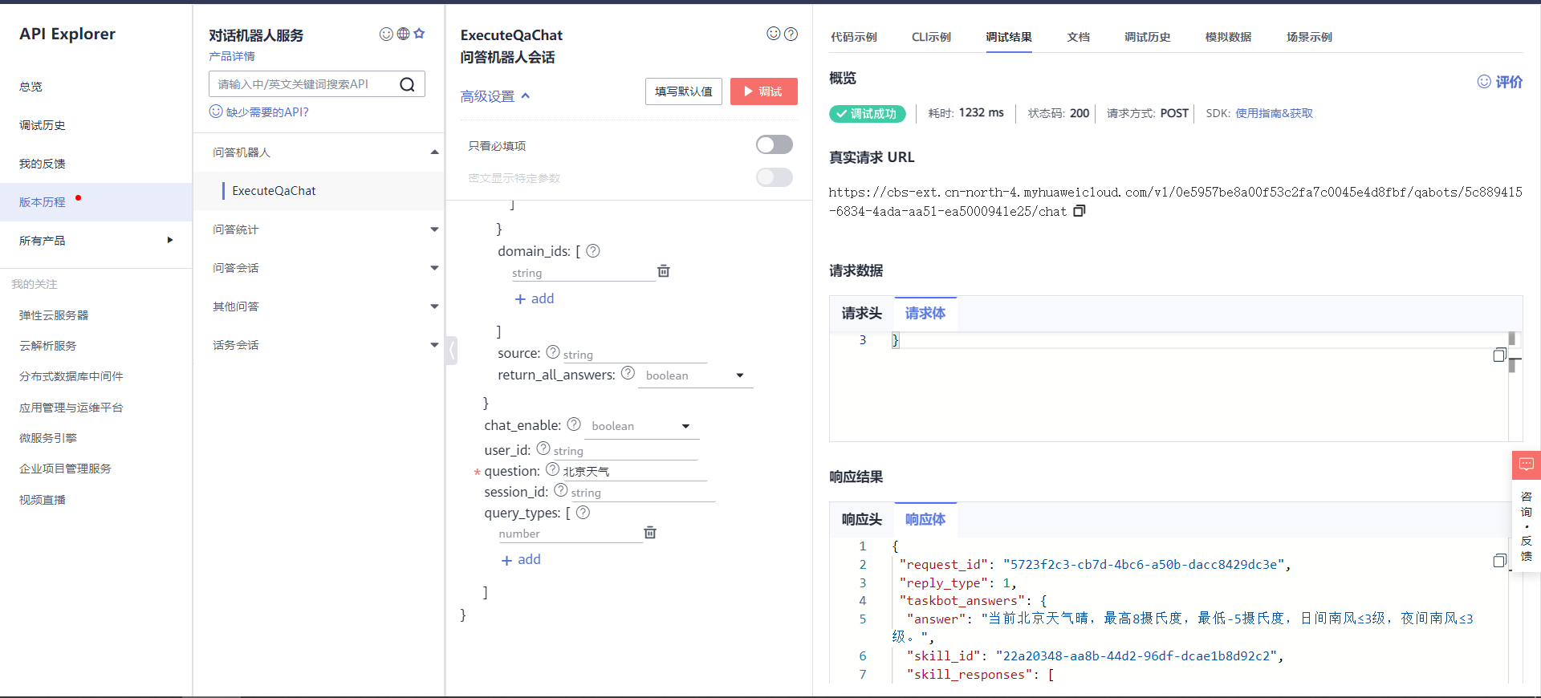The height and width of the screenshot is (698, 1541).
Task: Click help icon beside query_types
Action: click(583, 512)
